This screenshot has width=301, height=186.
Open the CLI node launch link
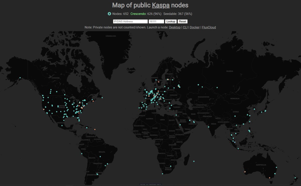point(185,27)
